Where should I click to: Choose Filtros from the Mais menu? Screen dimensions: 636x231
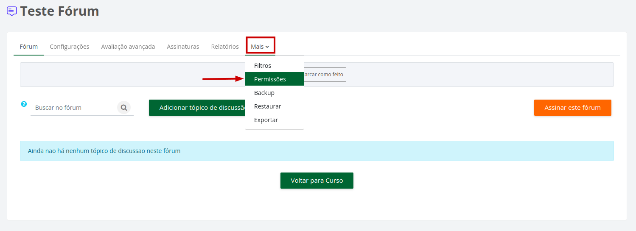263,66
